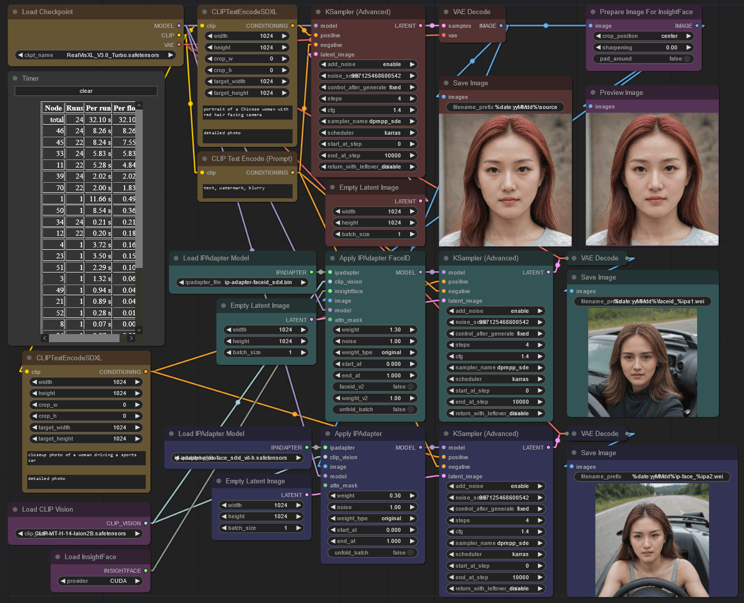
Task: Toggle pad_around in Prepare Image For InsightFace
Action: point(643,59)
